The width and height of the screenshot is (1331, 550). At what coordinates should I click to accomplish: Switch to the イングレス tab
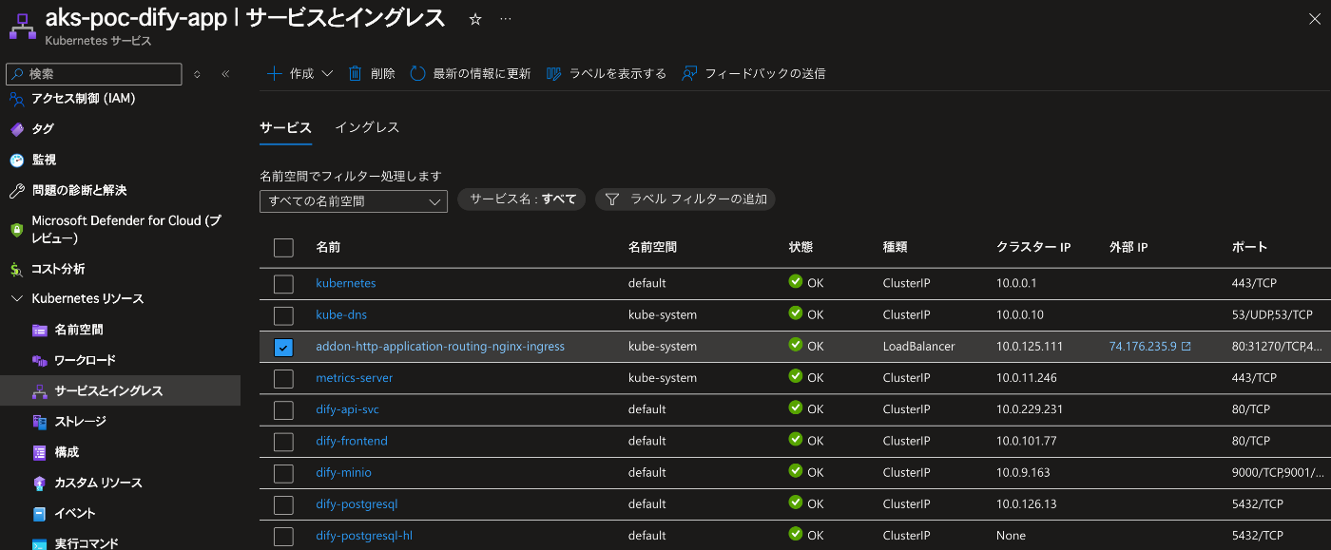(367, 127)
